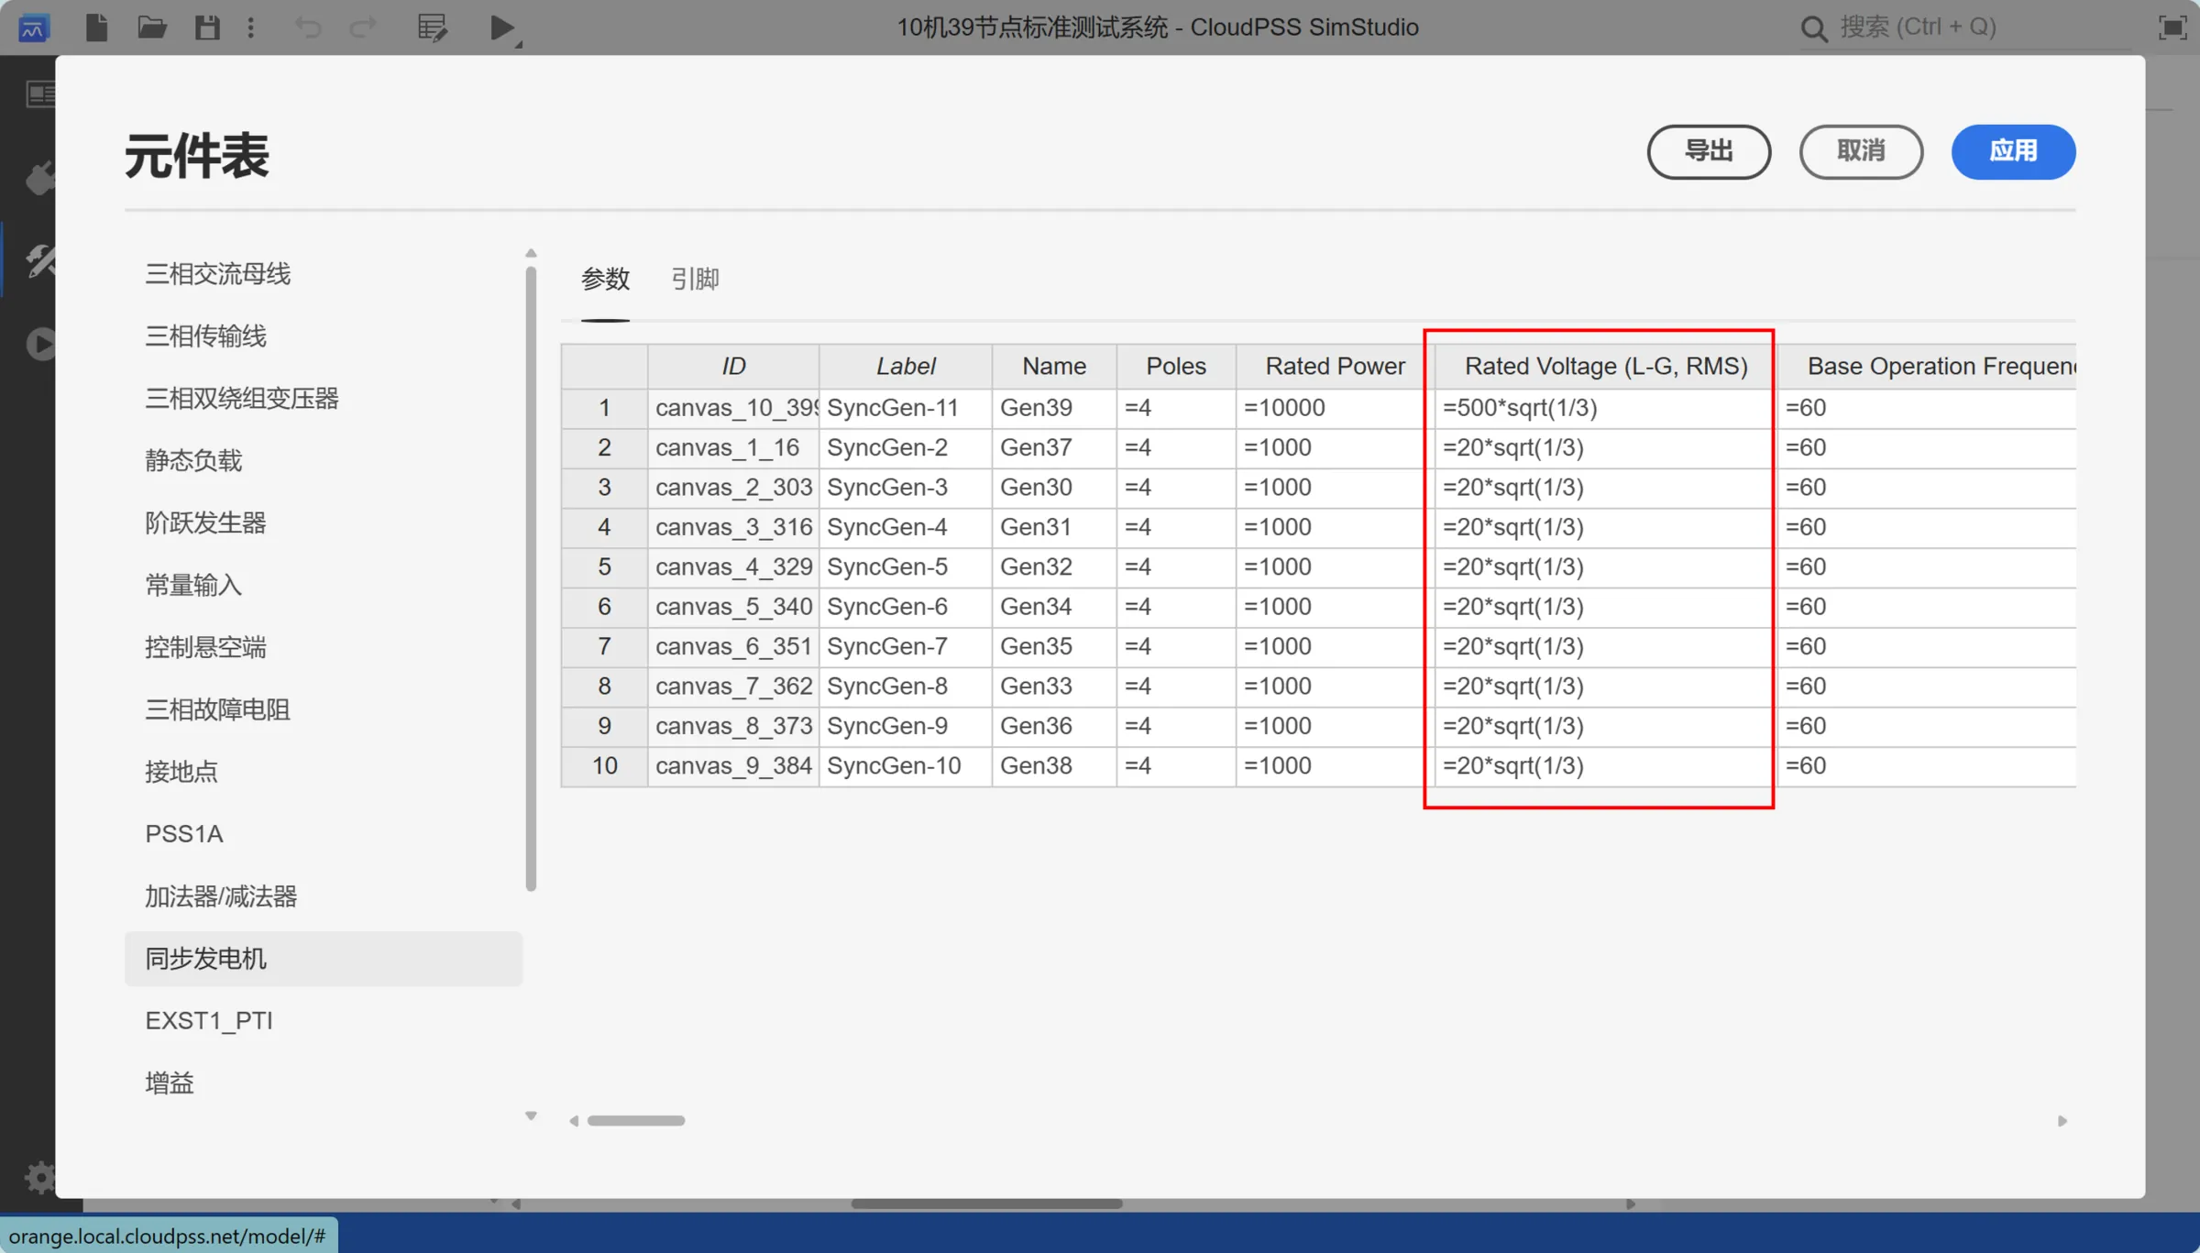2200x1253 pixels.
Task: Click the Poles column header
Action: [1176, 366]
